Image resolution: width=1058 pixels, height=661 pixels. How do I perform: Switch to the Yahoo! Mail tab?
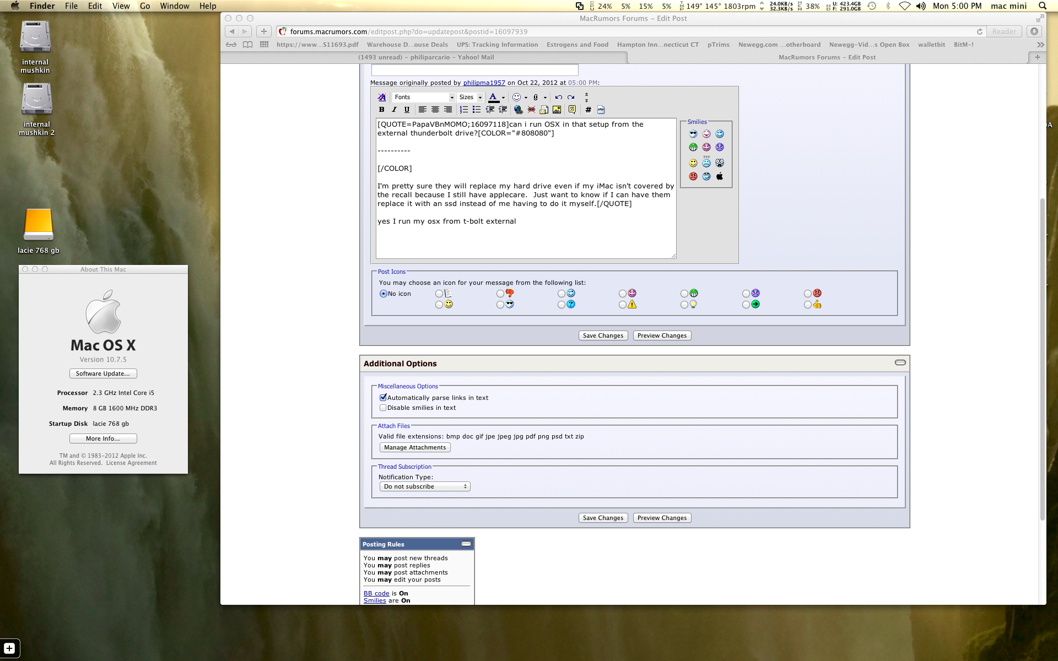point(425,57)
